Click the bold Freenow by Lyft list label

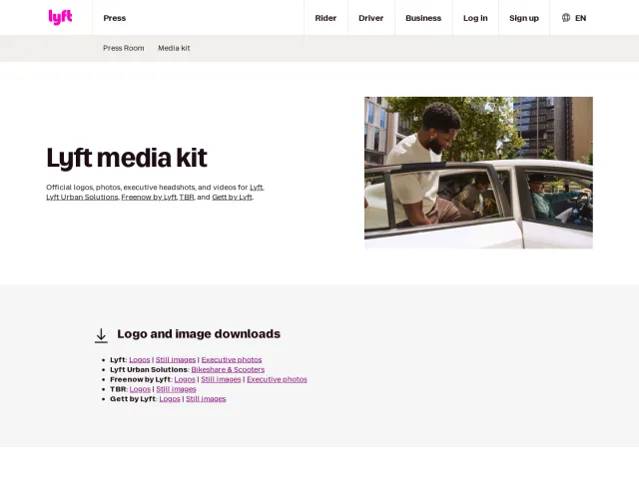click(140, 379)
